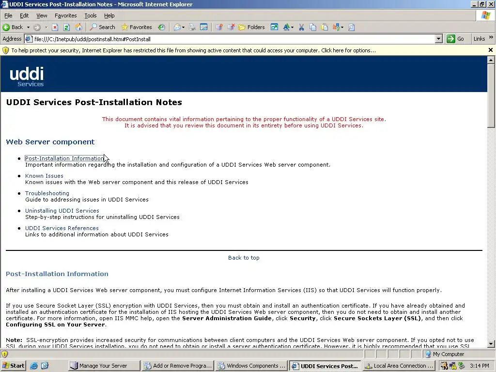The height and width of the screenshot is (372, 496).
Task: Click the system tray clock 3:14 PM
Action: 479,366
